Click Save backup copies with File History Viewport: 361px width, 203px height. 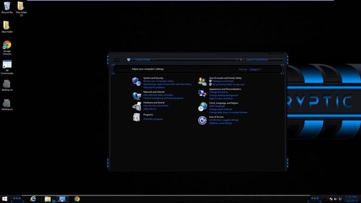[x=168, y=84]
